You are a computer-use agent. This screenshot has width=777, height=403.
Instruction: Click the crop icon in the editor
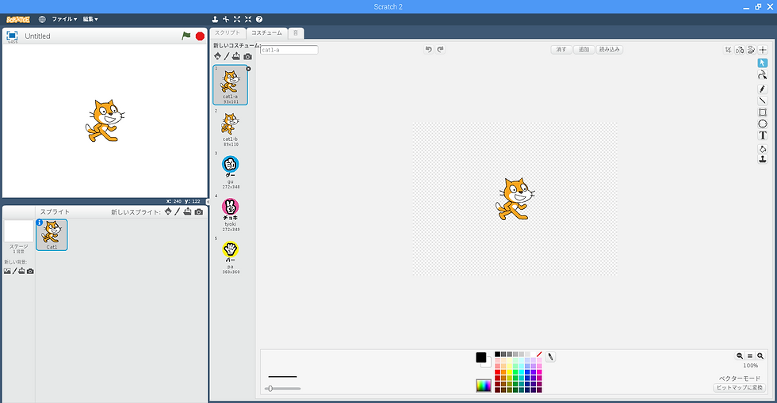[x=728, y=50]
